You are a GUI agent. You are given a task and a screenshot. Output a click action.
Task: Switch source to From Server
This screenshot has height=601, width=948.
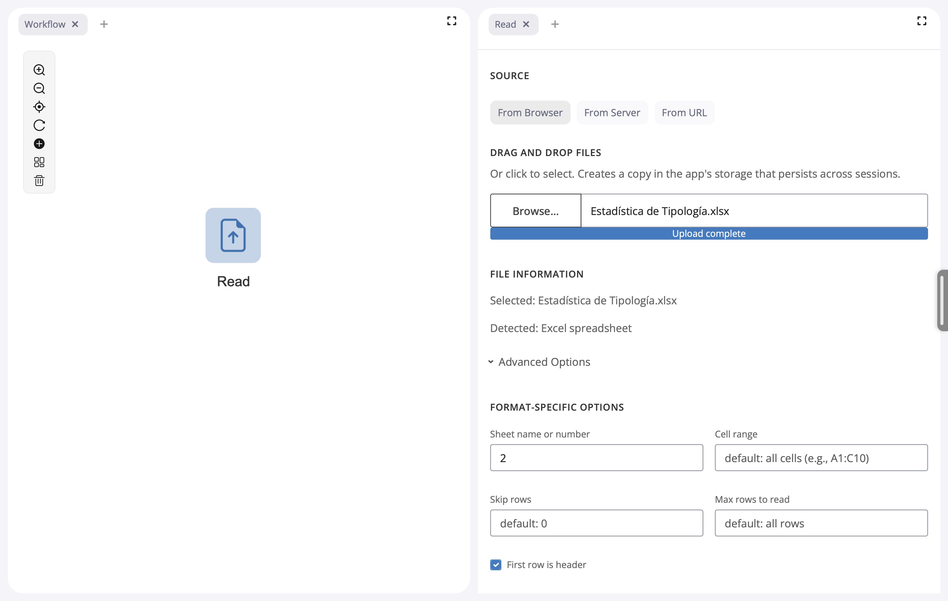612,113
